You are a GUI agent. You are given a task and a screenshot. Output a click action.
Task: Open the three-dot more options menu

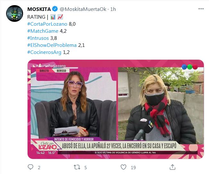(201, 9)
